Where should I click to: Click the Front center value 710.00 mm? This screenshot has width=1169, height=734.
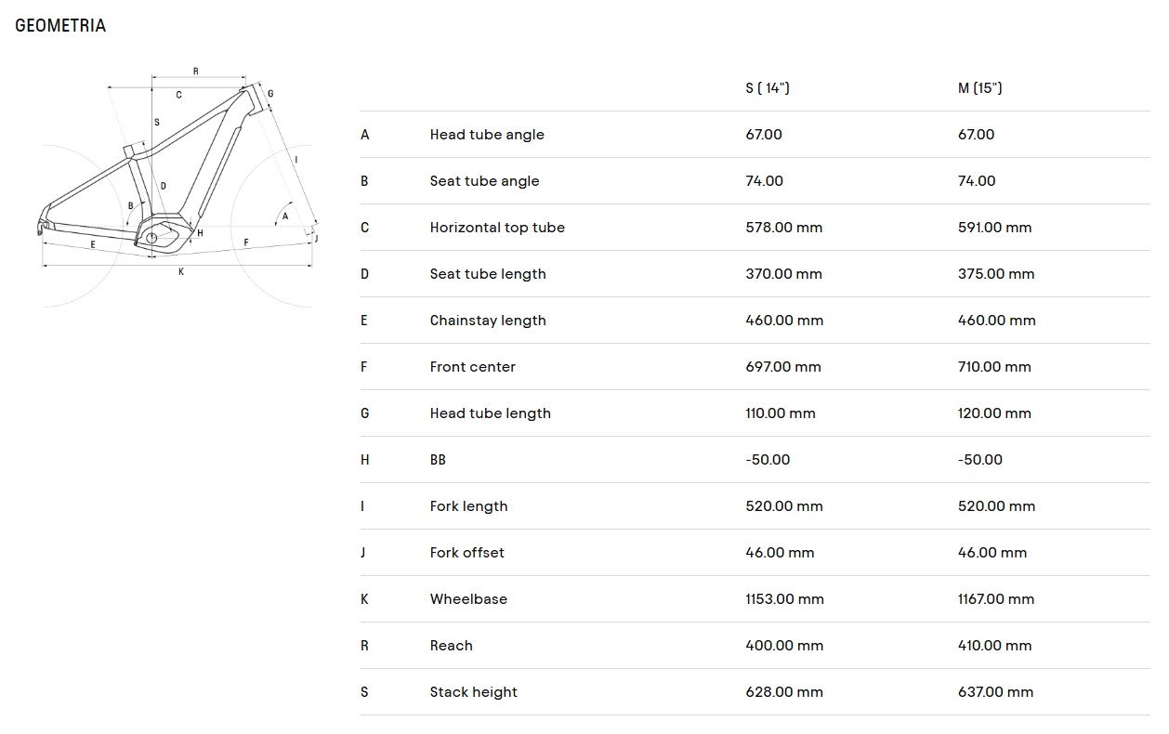pos(994,367)
